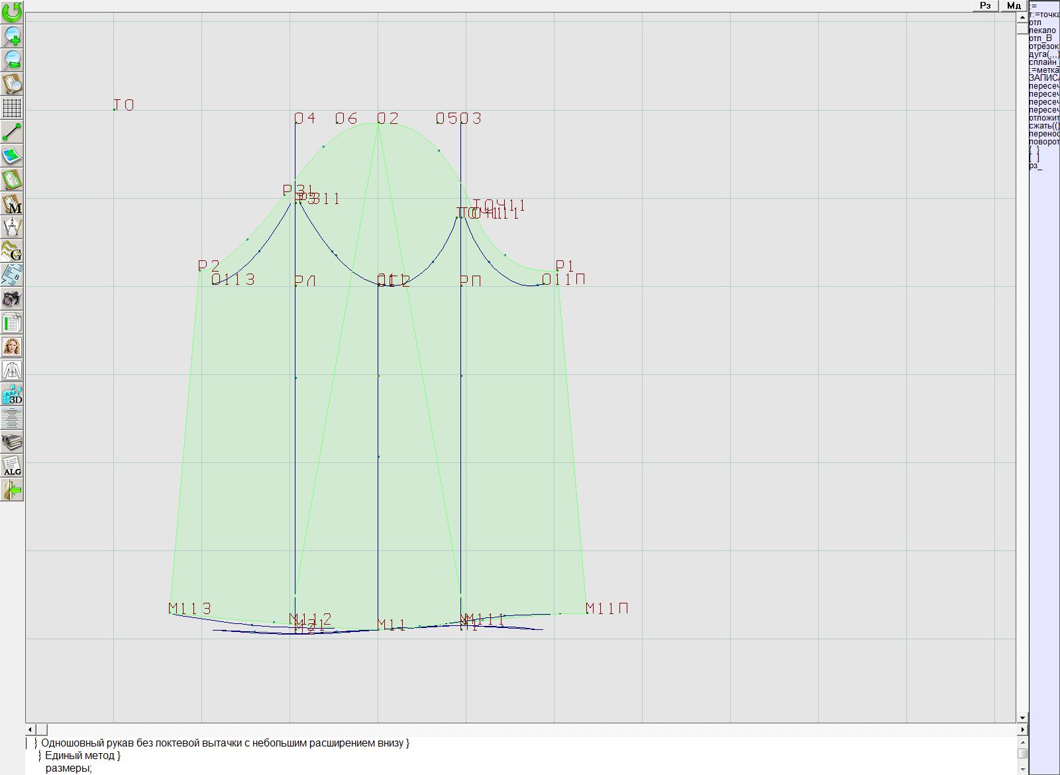Viewport: 1060px width, 775px height.
Task: Select the line segment tool
Action: [x=12, y=132]
